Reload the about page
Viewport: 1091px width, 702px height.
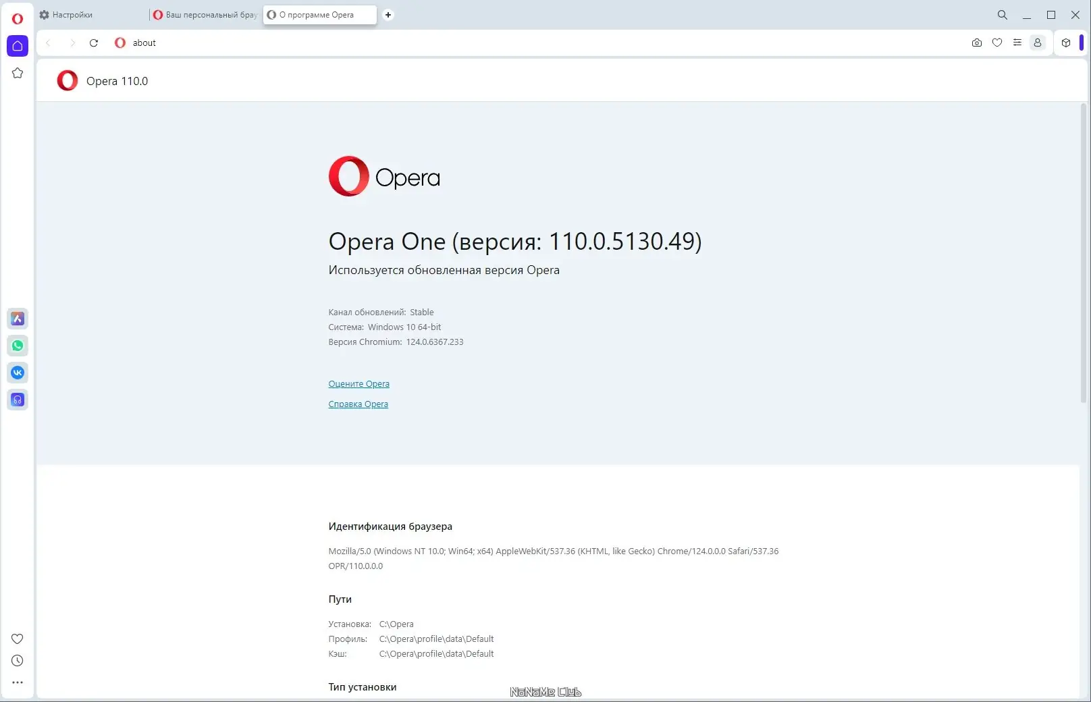click(x=94, y=43)
